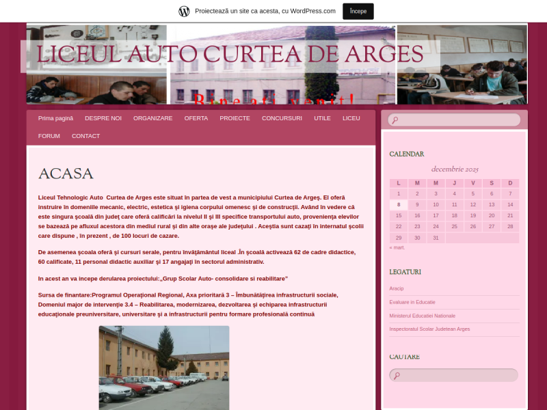The width and height of the screenshot is (547, 410).
Task: Select UTILE from the navigation menu
Action: [x=321, y=118]
